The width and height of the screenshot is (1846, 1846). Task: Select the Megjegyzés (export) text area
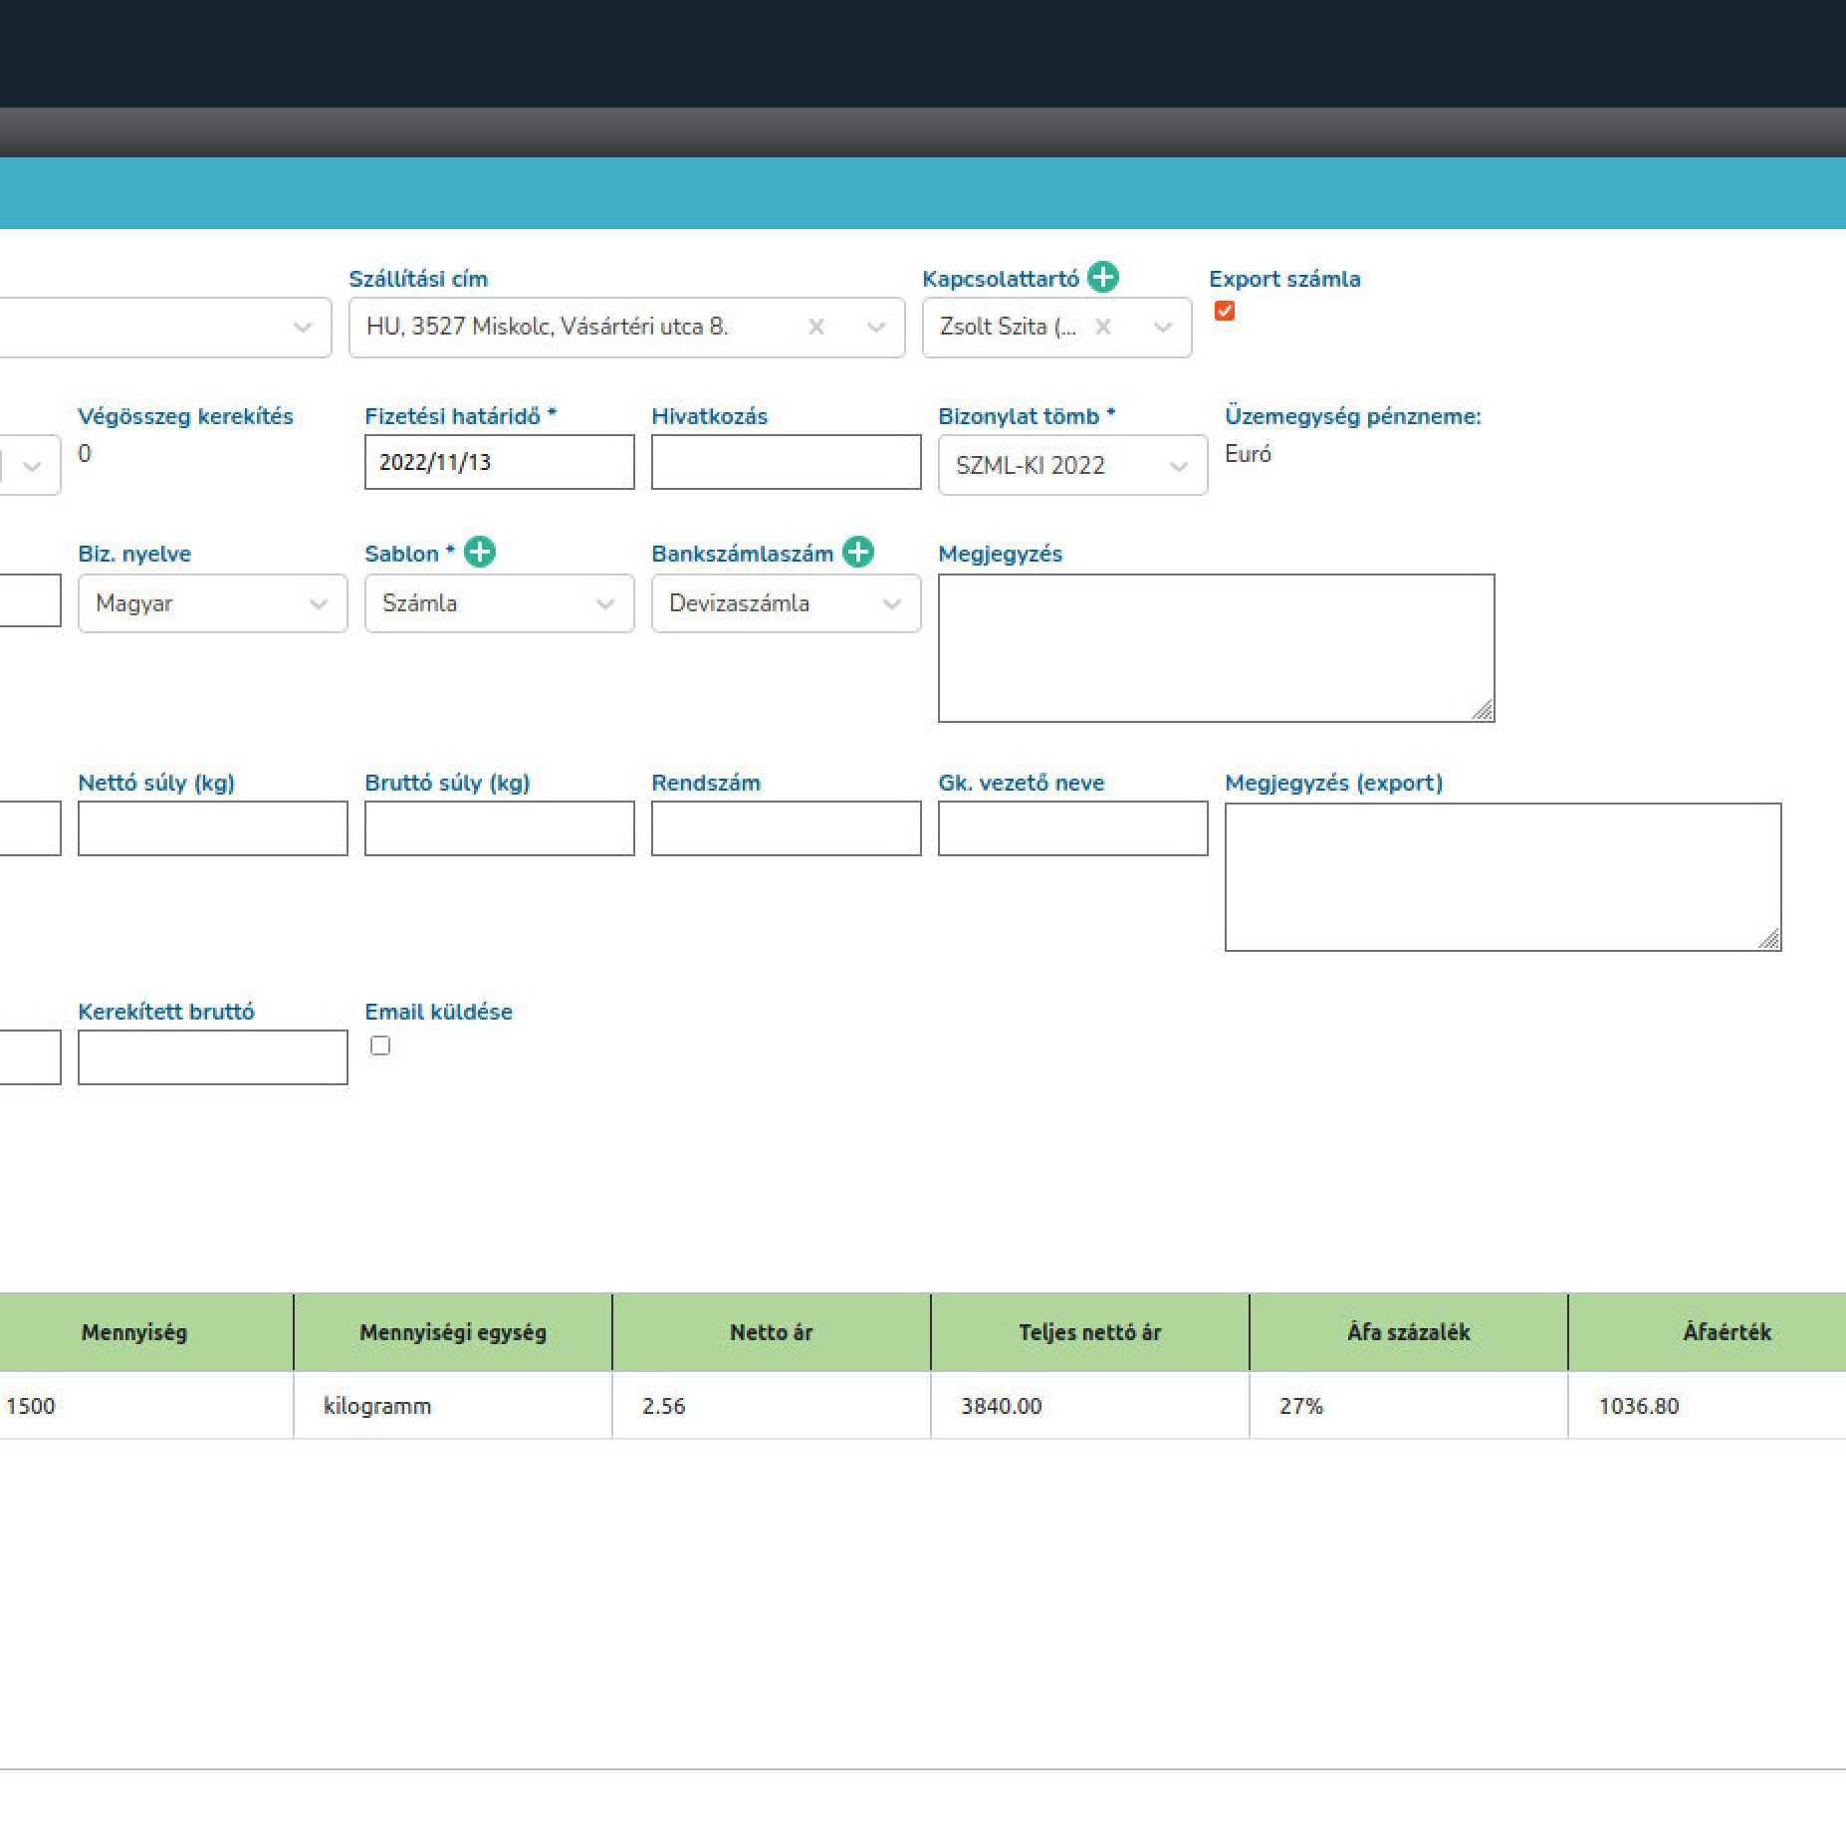pyautogui.click(x=1501, y=876)
